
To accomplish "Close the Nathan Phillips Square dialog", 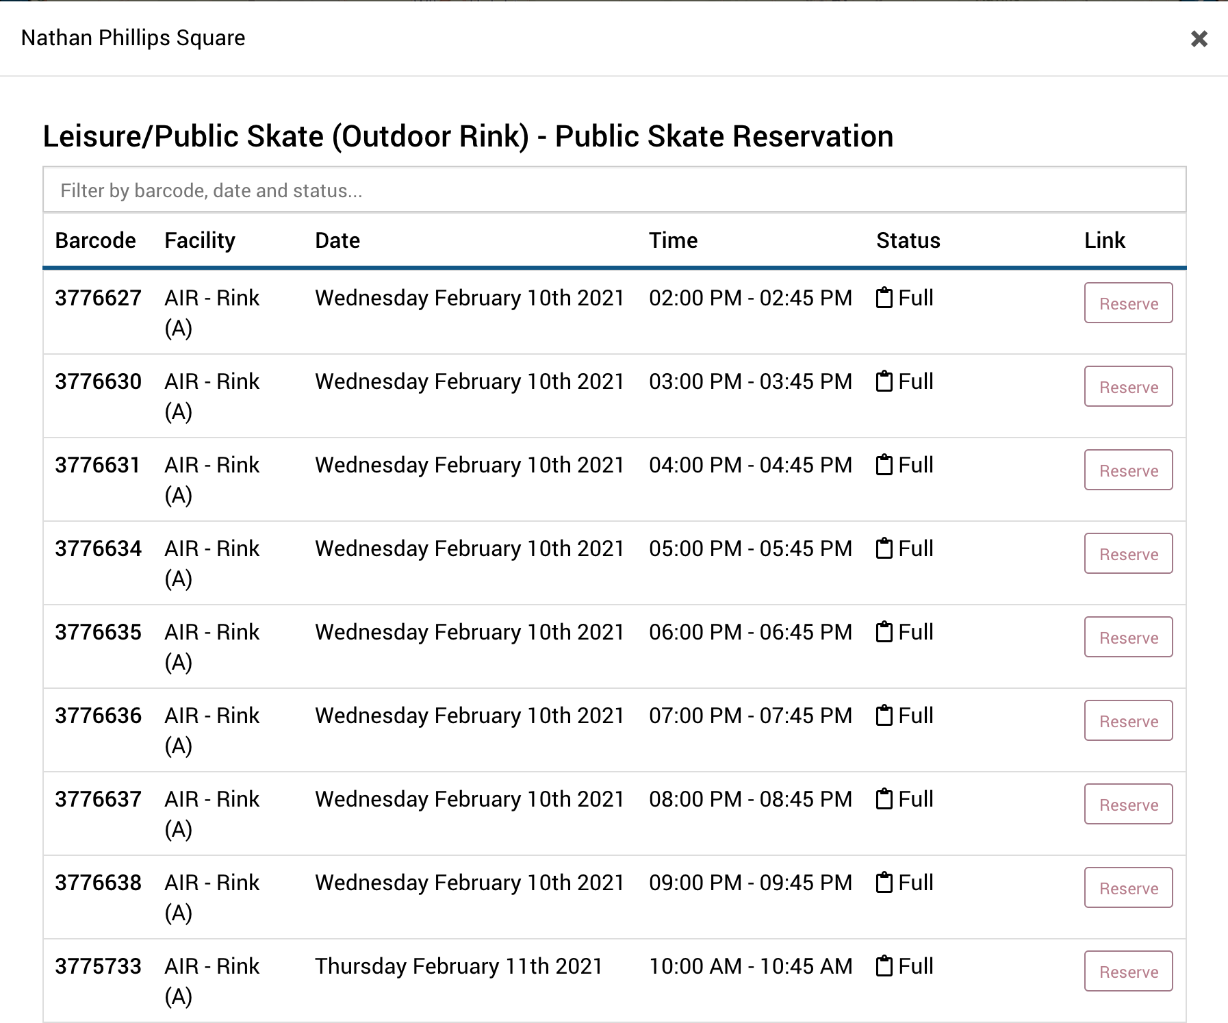I will [x=1199, y=38].
